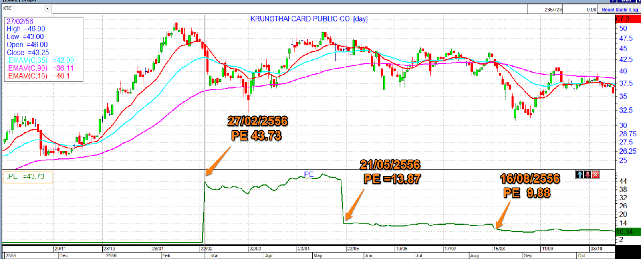Click the 15/08 date on the time axis
Screen dimensions: 641x259
(499, 249)
